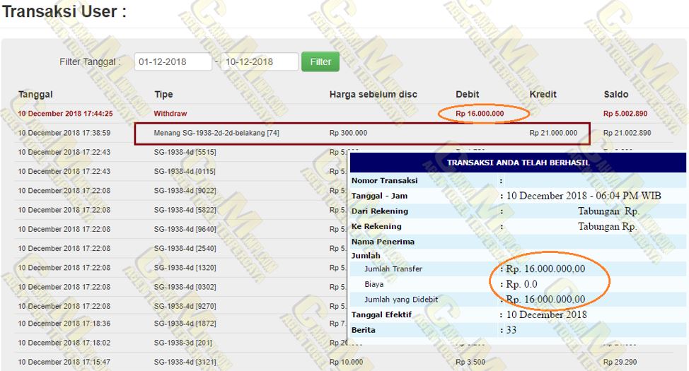Screen dimensions: 689x371
Task: Click the Rp 5.002.890 saldo value
Action: tap(627, 113)
